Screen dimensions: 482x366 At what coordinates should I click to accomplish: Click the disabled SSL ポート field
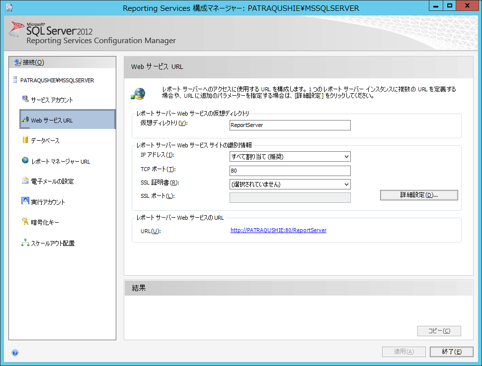click(x=290, y=197)
